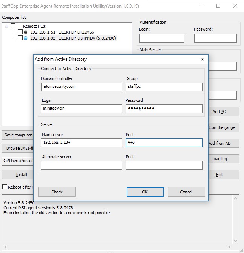
Task: Cancel the Active Directory dialog
Action: [x=186, y=192]
